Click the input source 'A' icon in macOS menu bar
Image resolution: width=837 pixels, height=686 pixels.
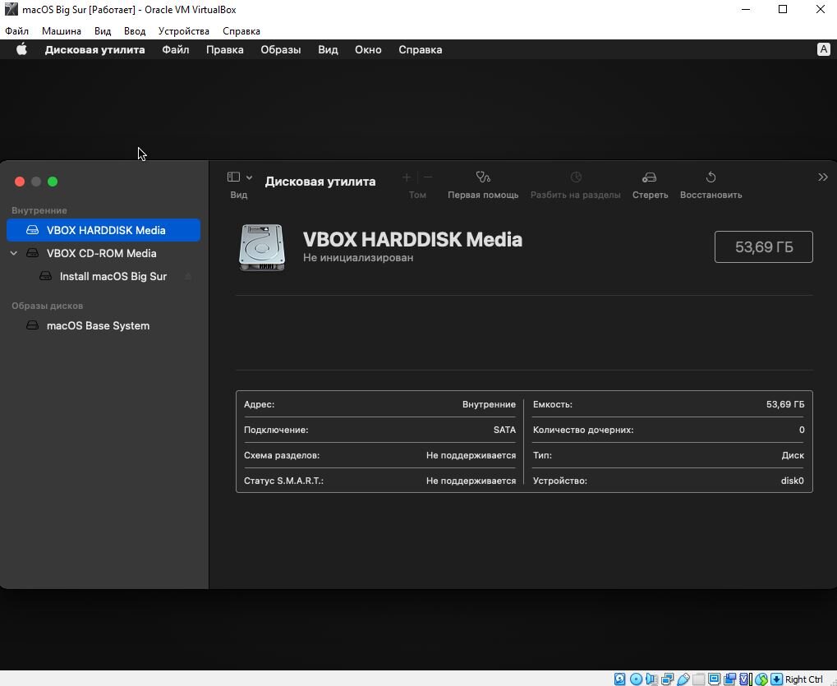point(823,49)
